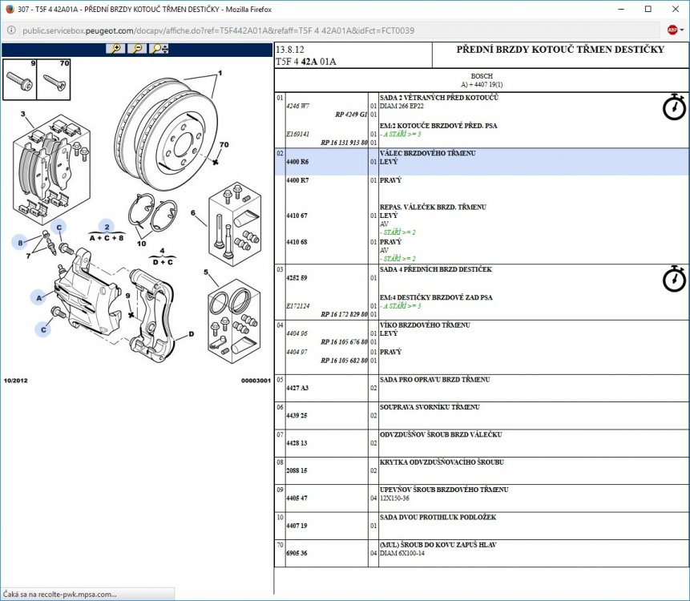The image size is (690, 601).
Task: Click part number 4252 59
Action: pos(297,278)
